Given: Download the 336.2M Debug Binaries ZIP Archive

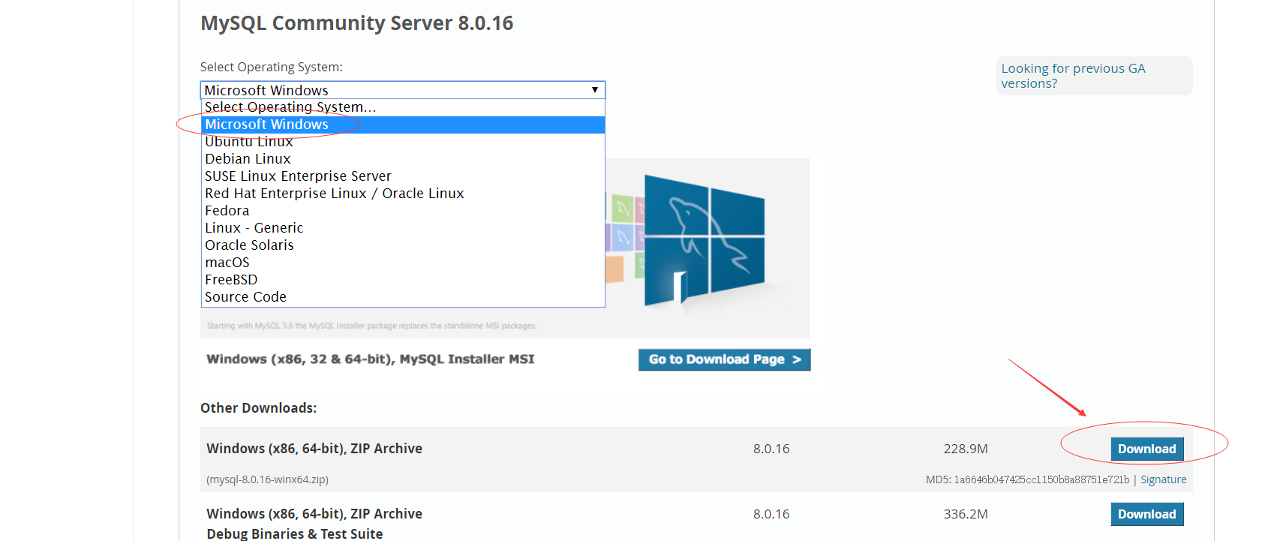Looking at the screenshot, I should coord(1146,514).
